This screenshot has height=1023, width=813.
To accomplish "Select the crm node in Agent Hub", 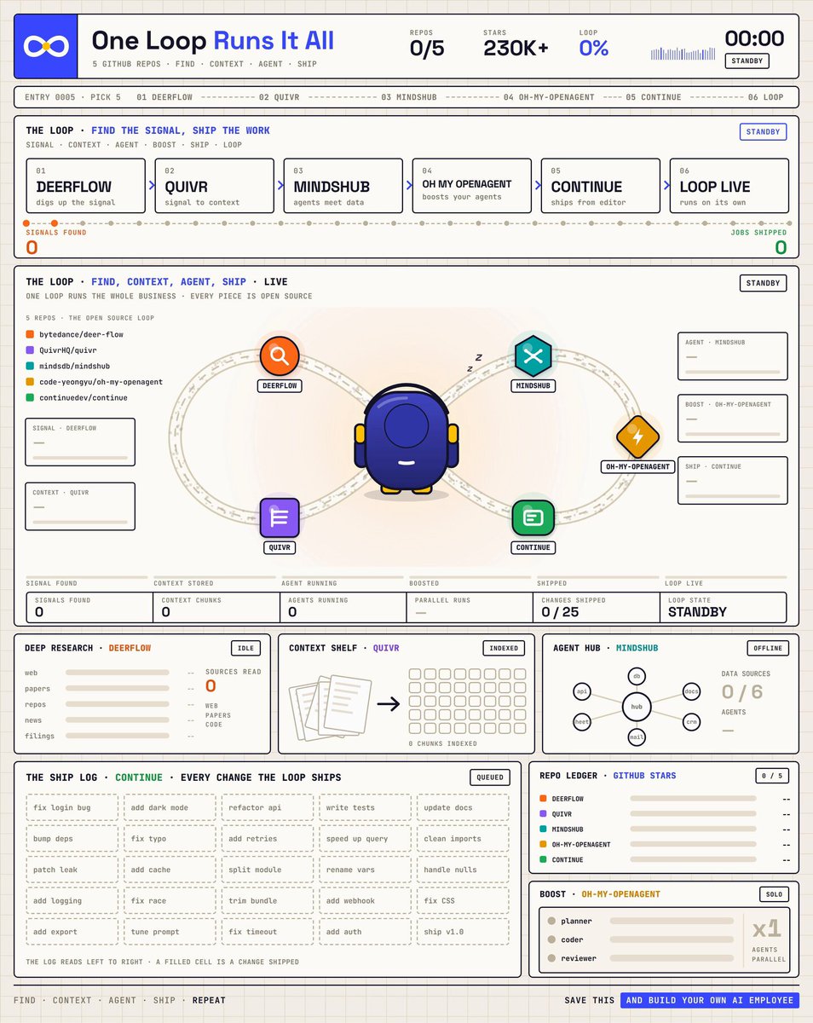I will (691, 722).
